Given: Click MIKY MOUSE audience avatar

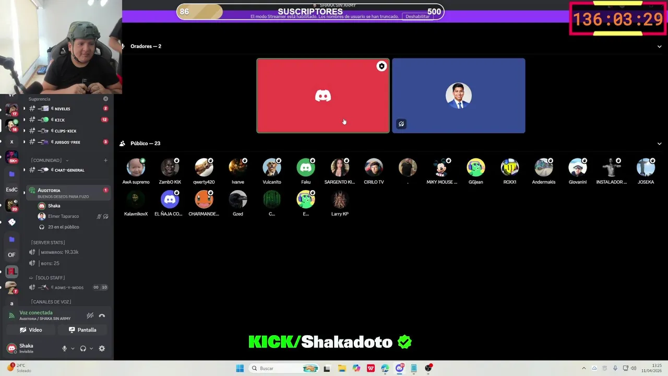Looking at the screenshot, I should [x=442, y=168].
